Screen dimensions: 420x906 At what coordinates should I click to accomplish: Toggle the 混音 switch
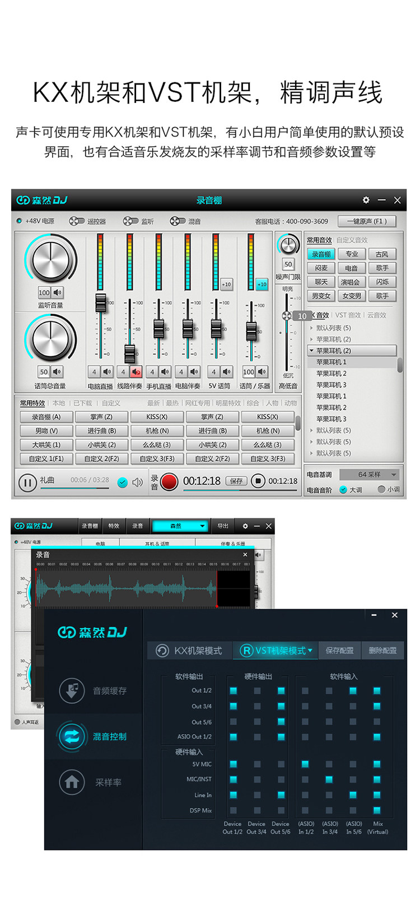pyautogui.click(x=178, y=221)
